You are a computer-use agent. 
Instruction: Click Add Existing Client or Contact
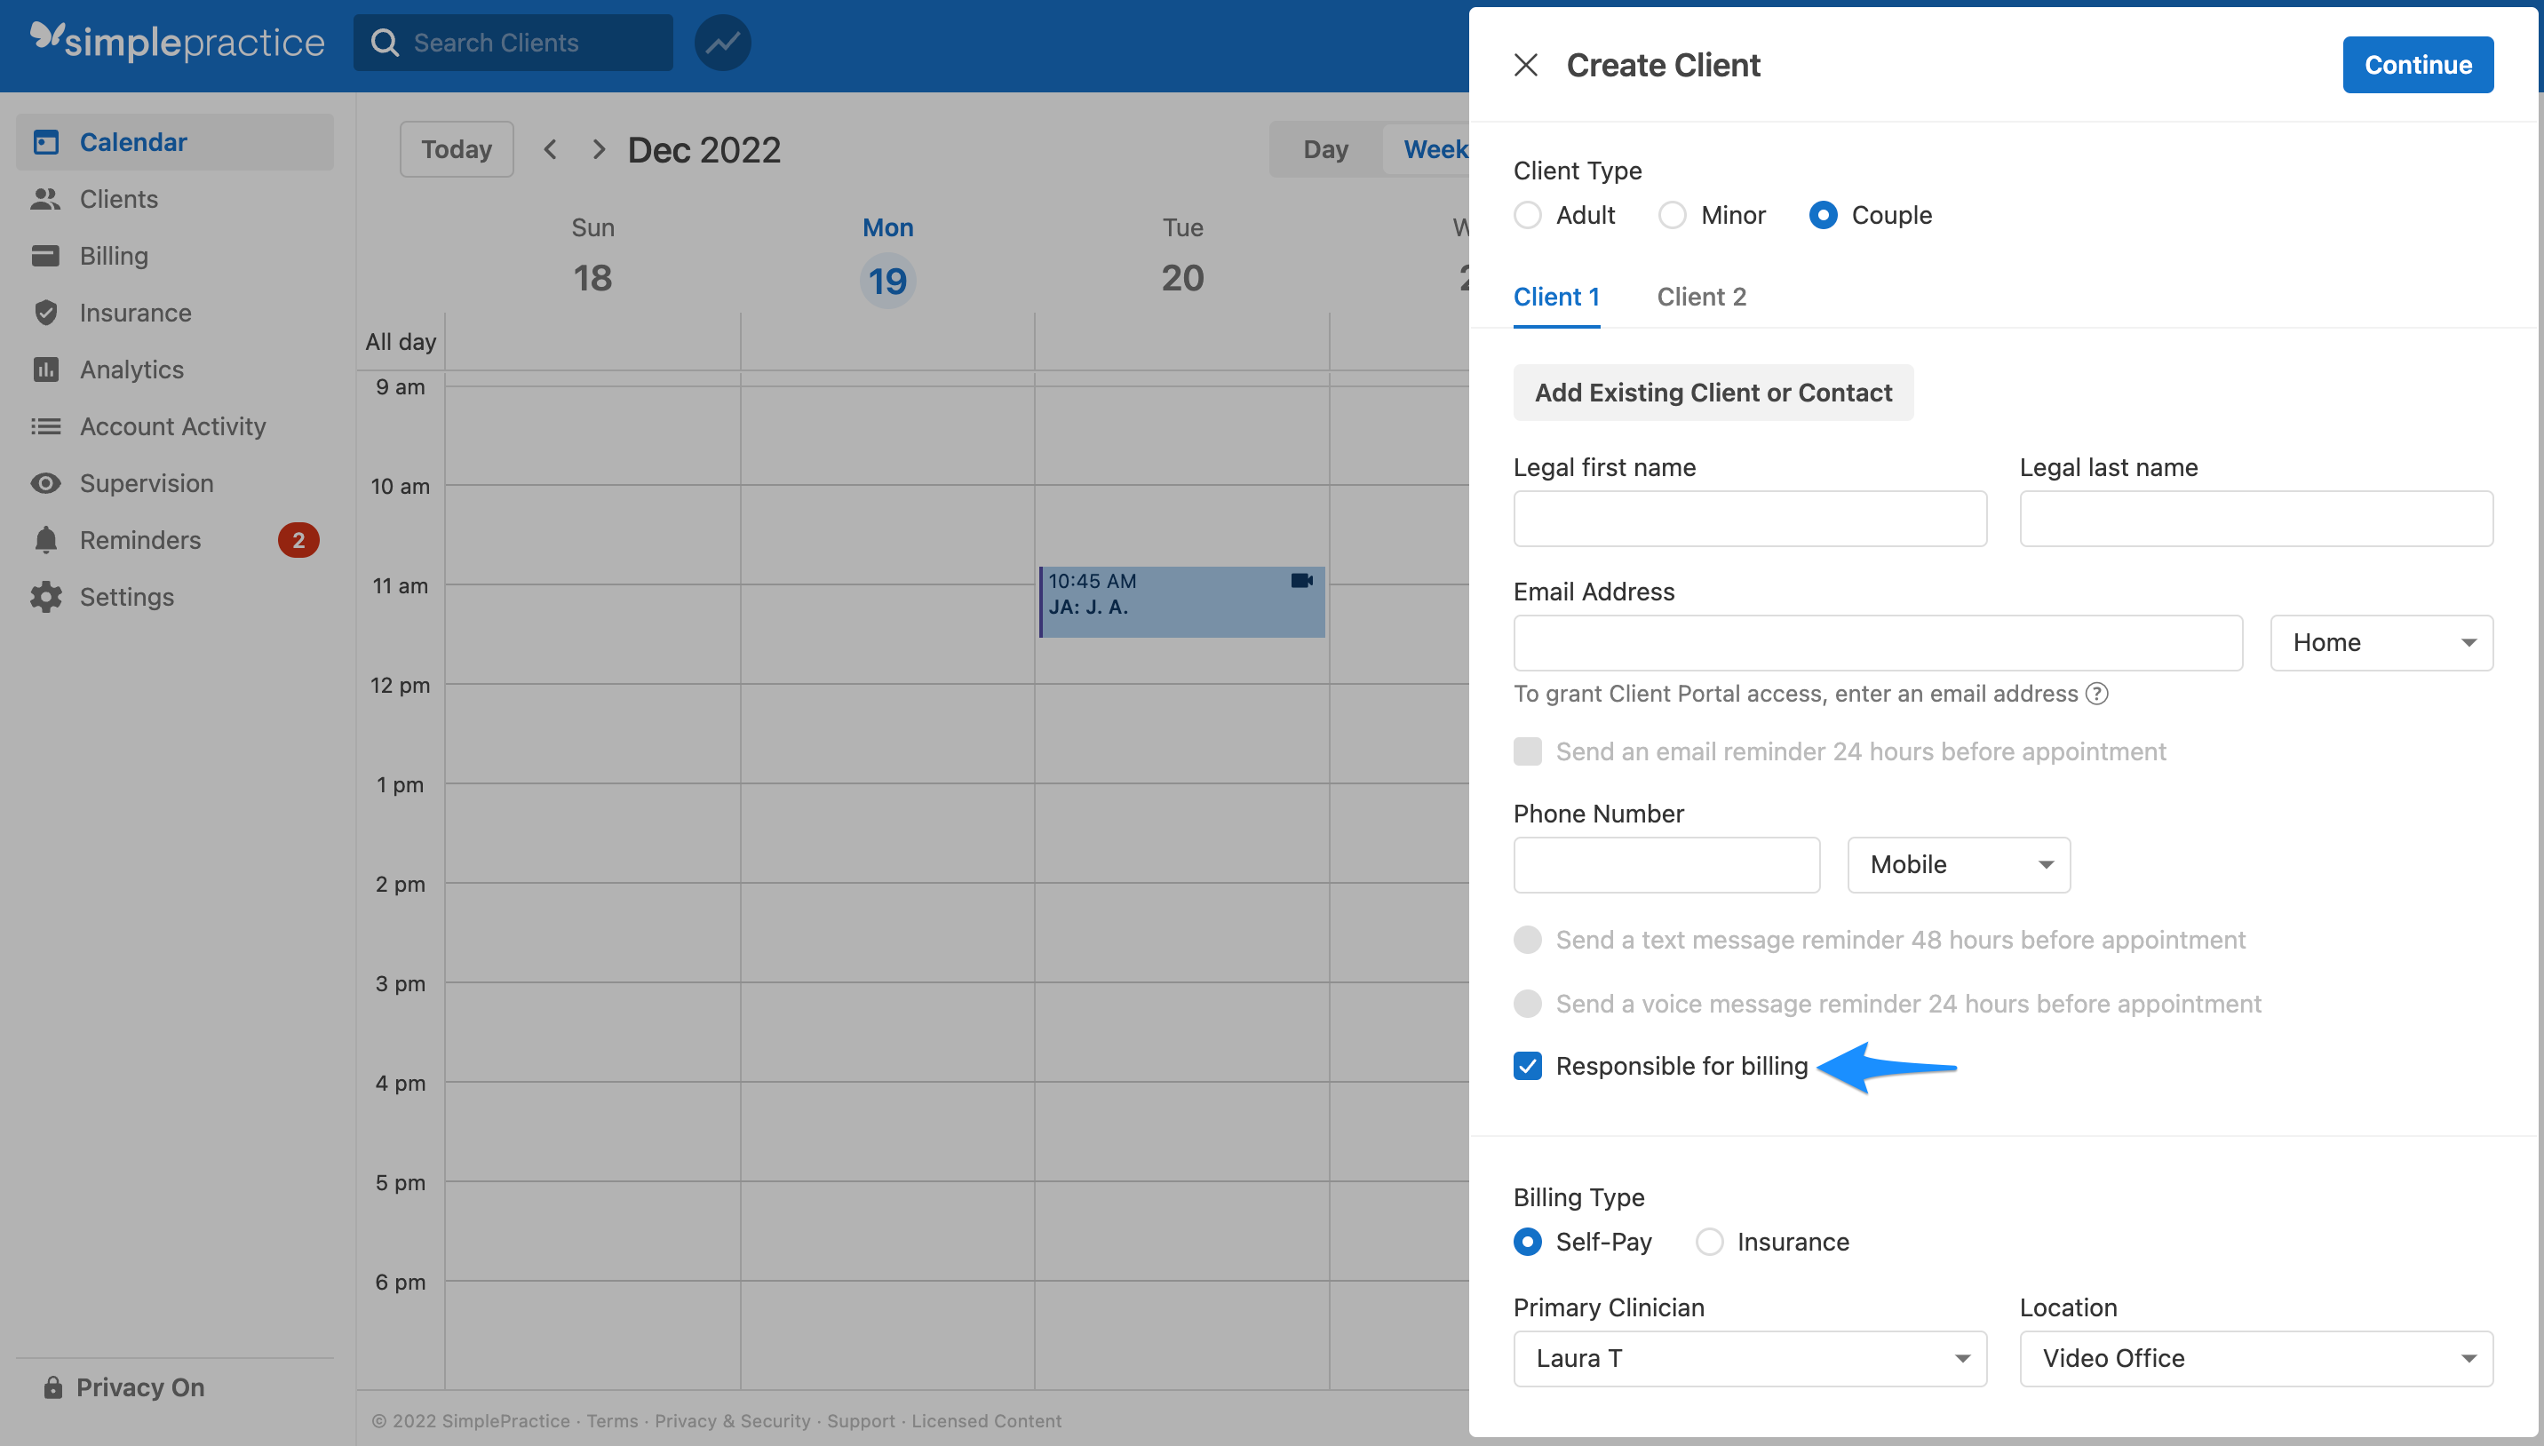pos(1713,392)
